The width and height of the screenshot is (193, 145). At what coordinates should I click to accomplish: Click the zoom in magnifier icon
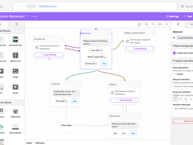[x=153, y=24]
